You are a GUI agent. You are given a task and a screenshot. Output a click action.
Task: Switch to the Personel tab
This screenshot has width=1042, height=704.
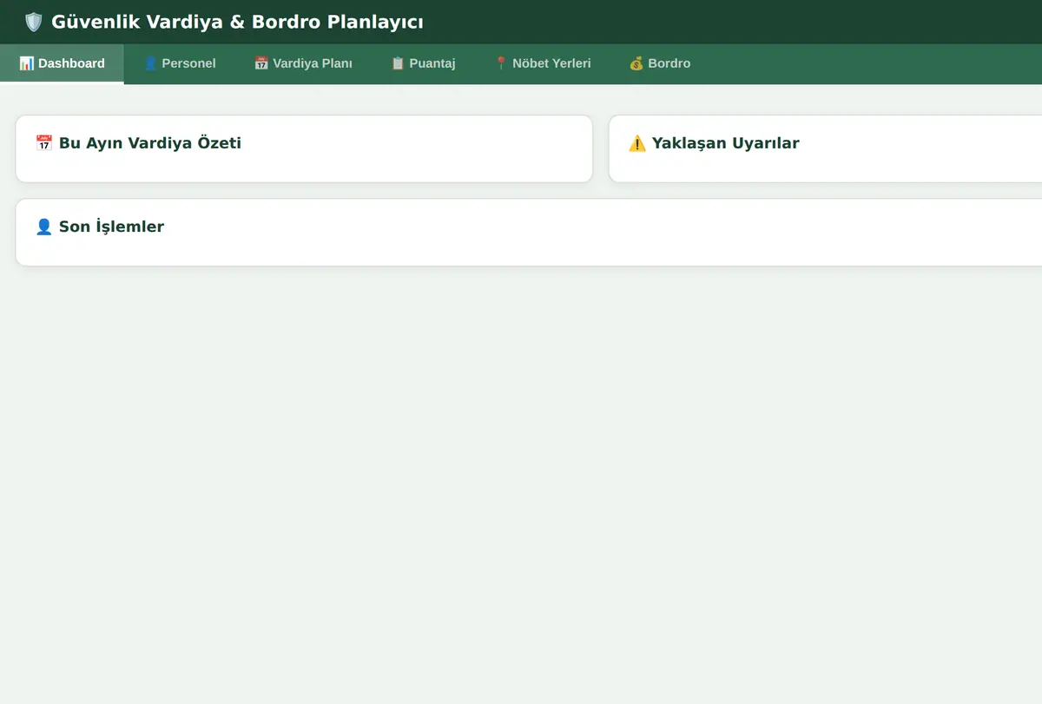click(x=180, y=63)
